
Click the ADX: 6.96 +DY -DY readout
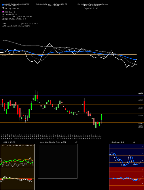[18, 145]
